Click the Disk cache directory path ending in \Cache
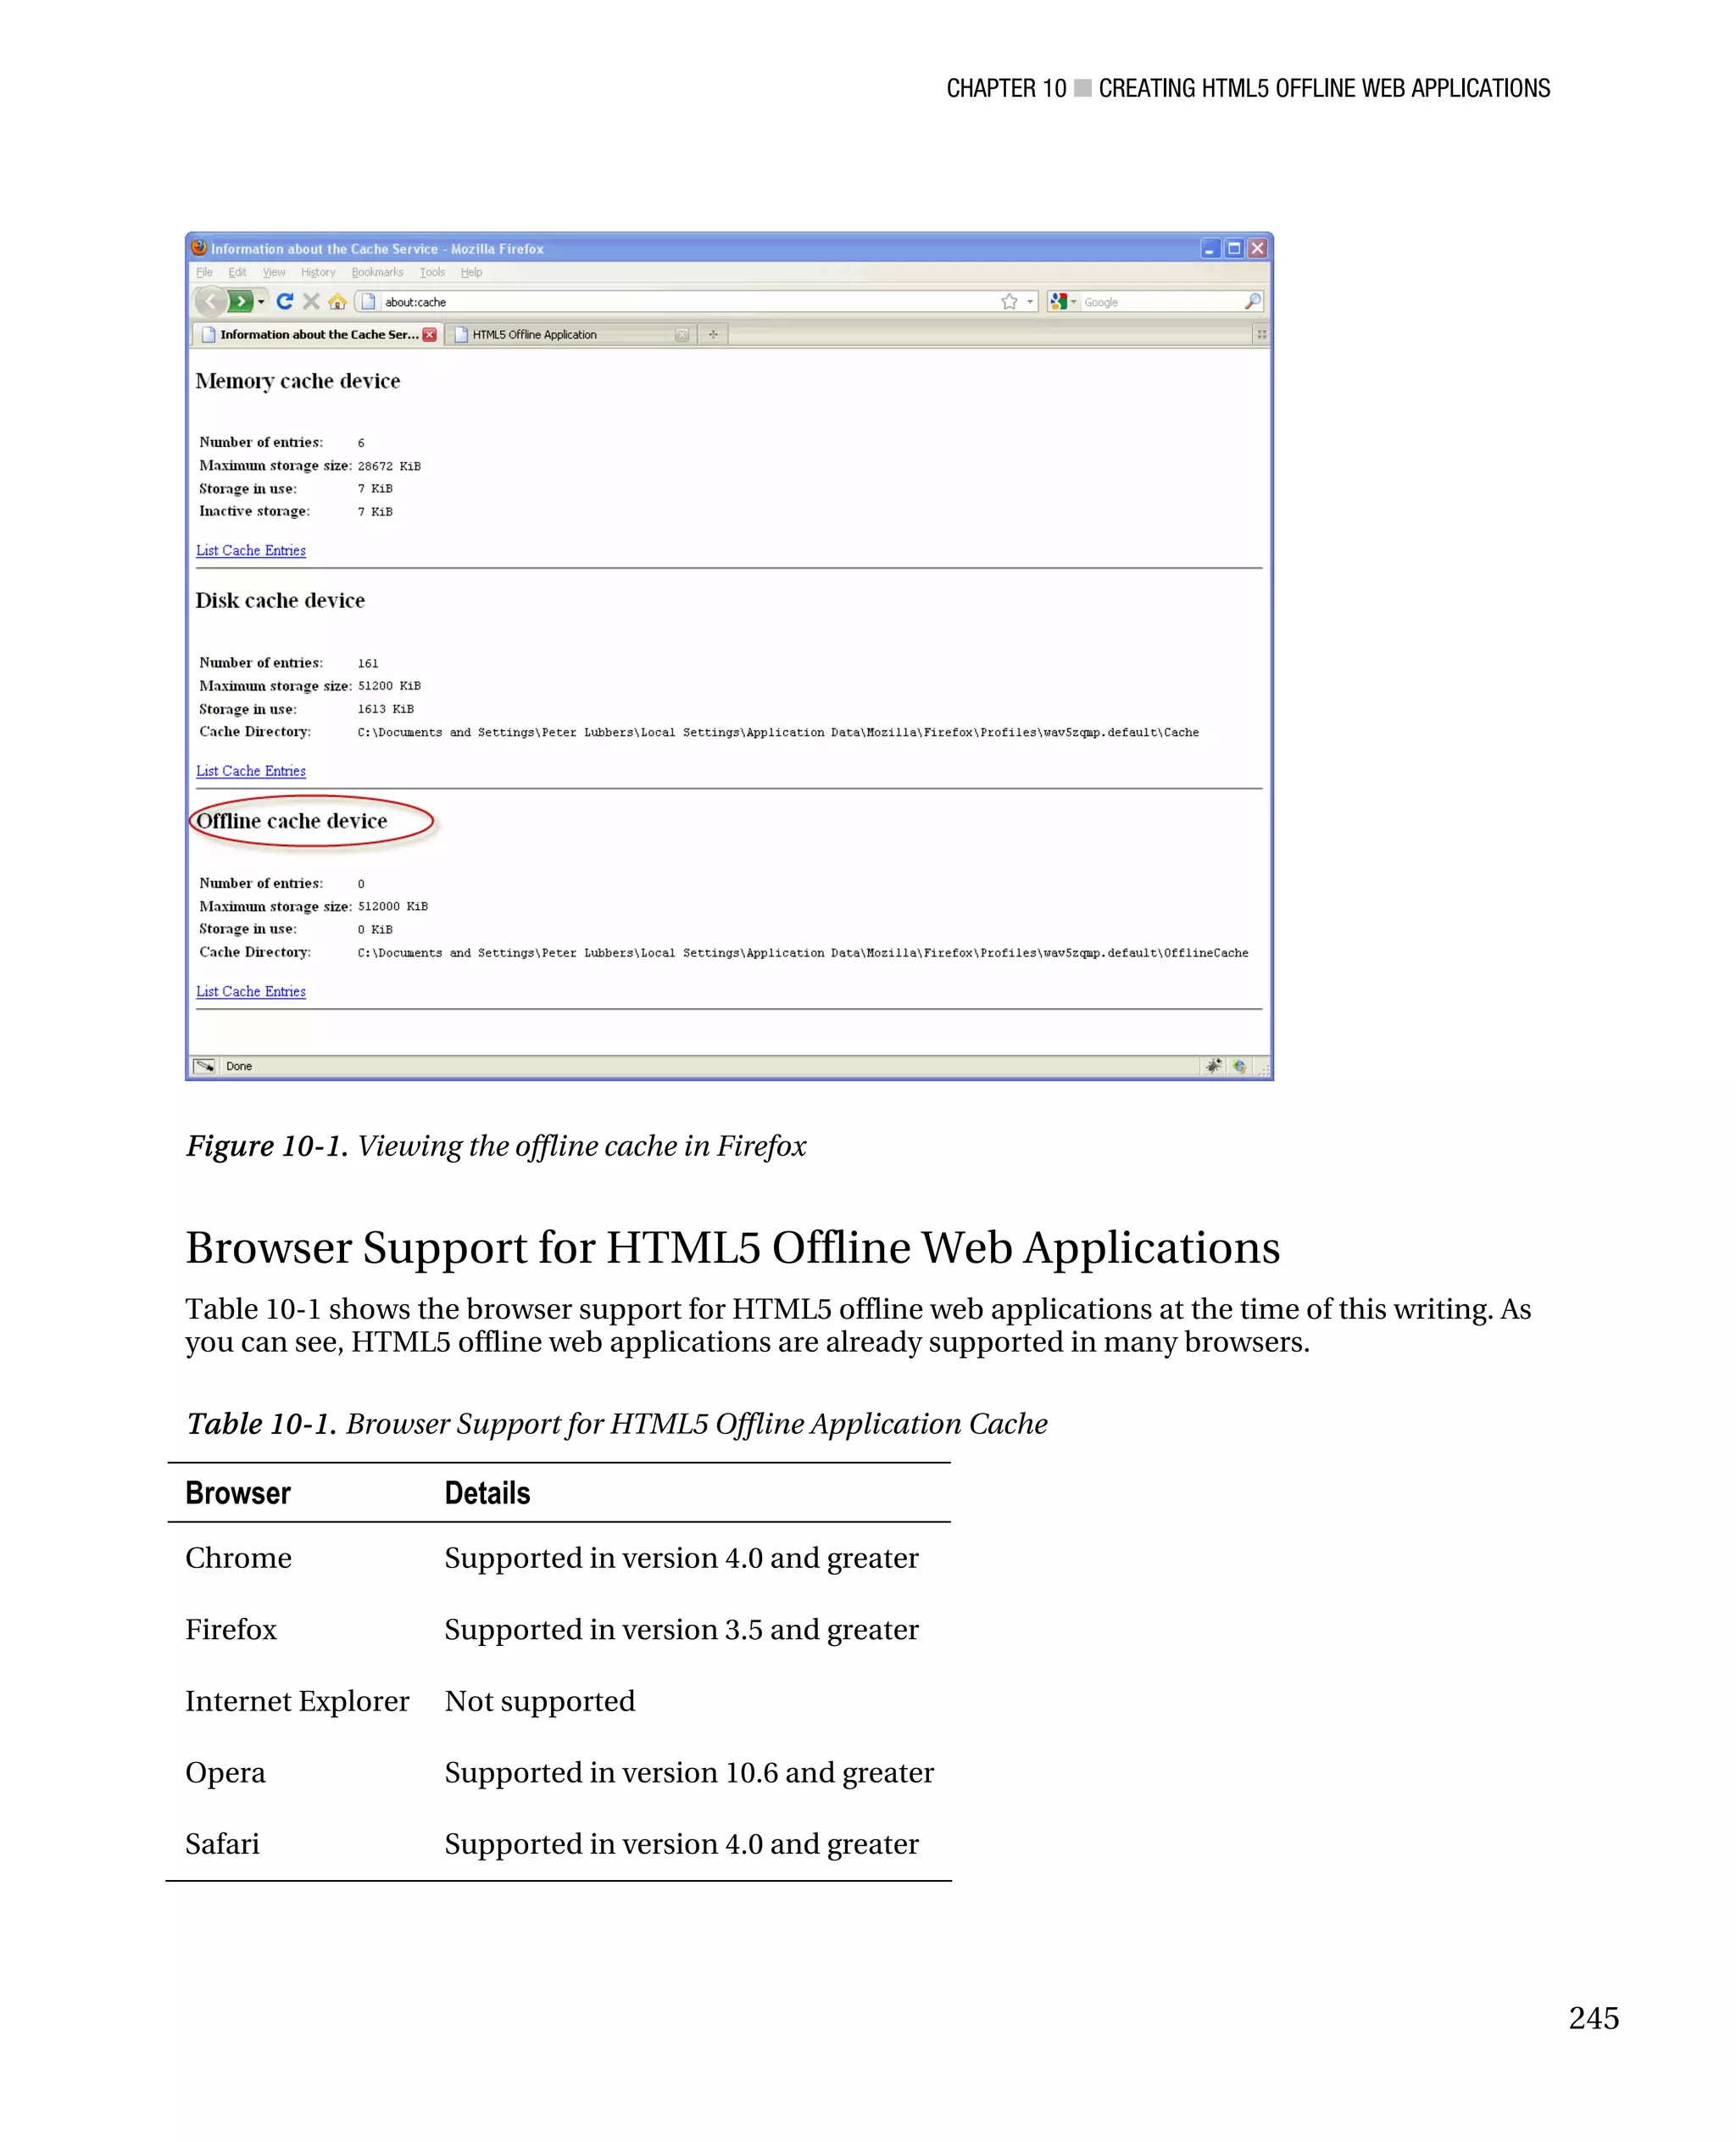 778,733
